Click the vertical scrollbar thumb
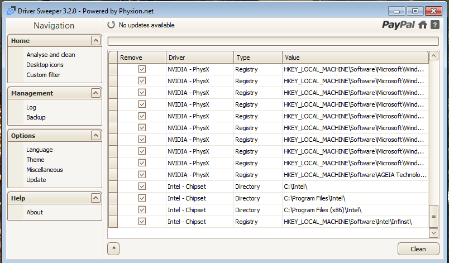The height and width of the screenshot is (263, 449). tap(433, 216)
